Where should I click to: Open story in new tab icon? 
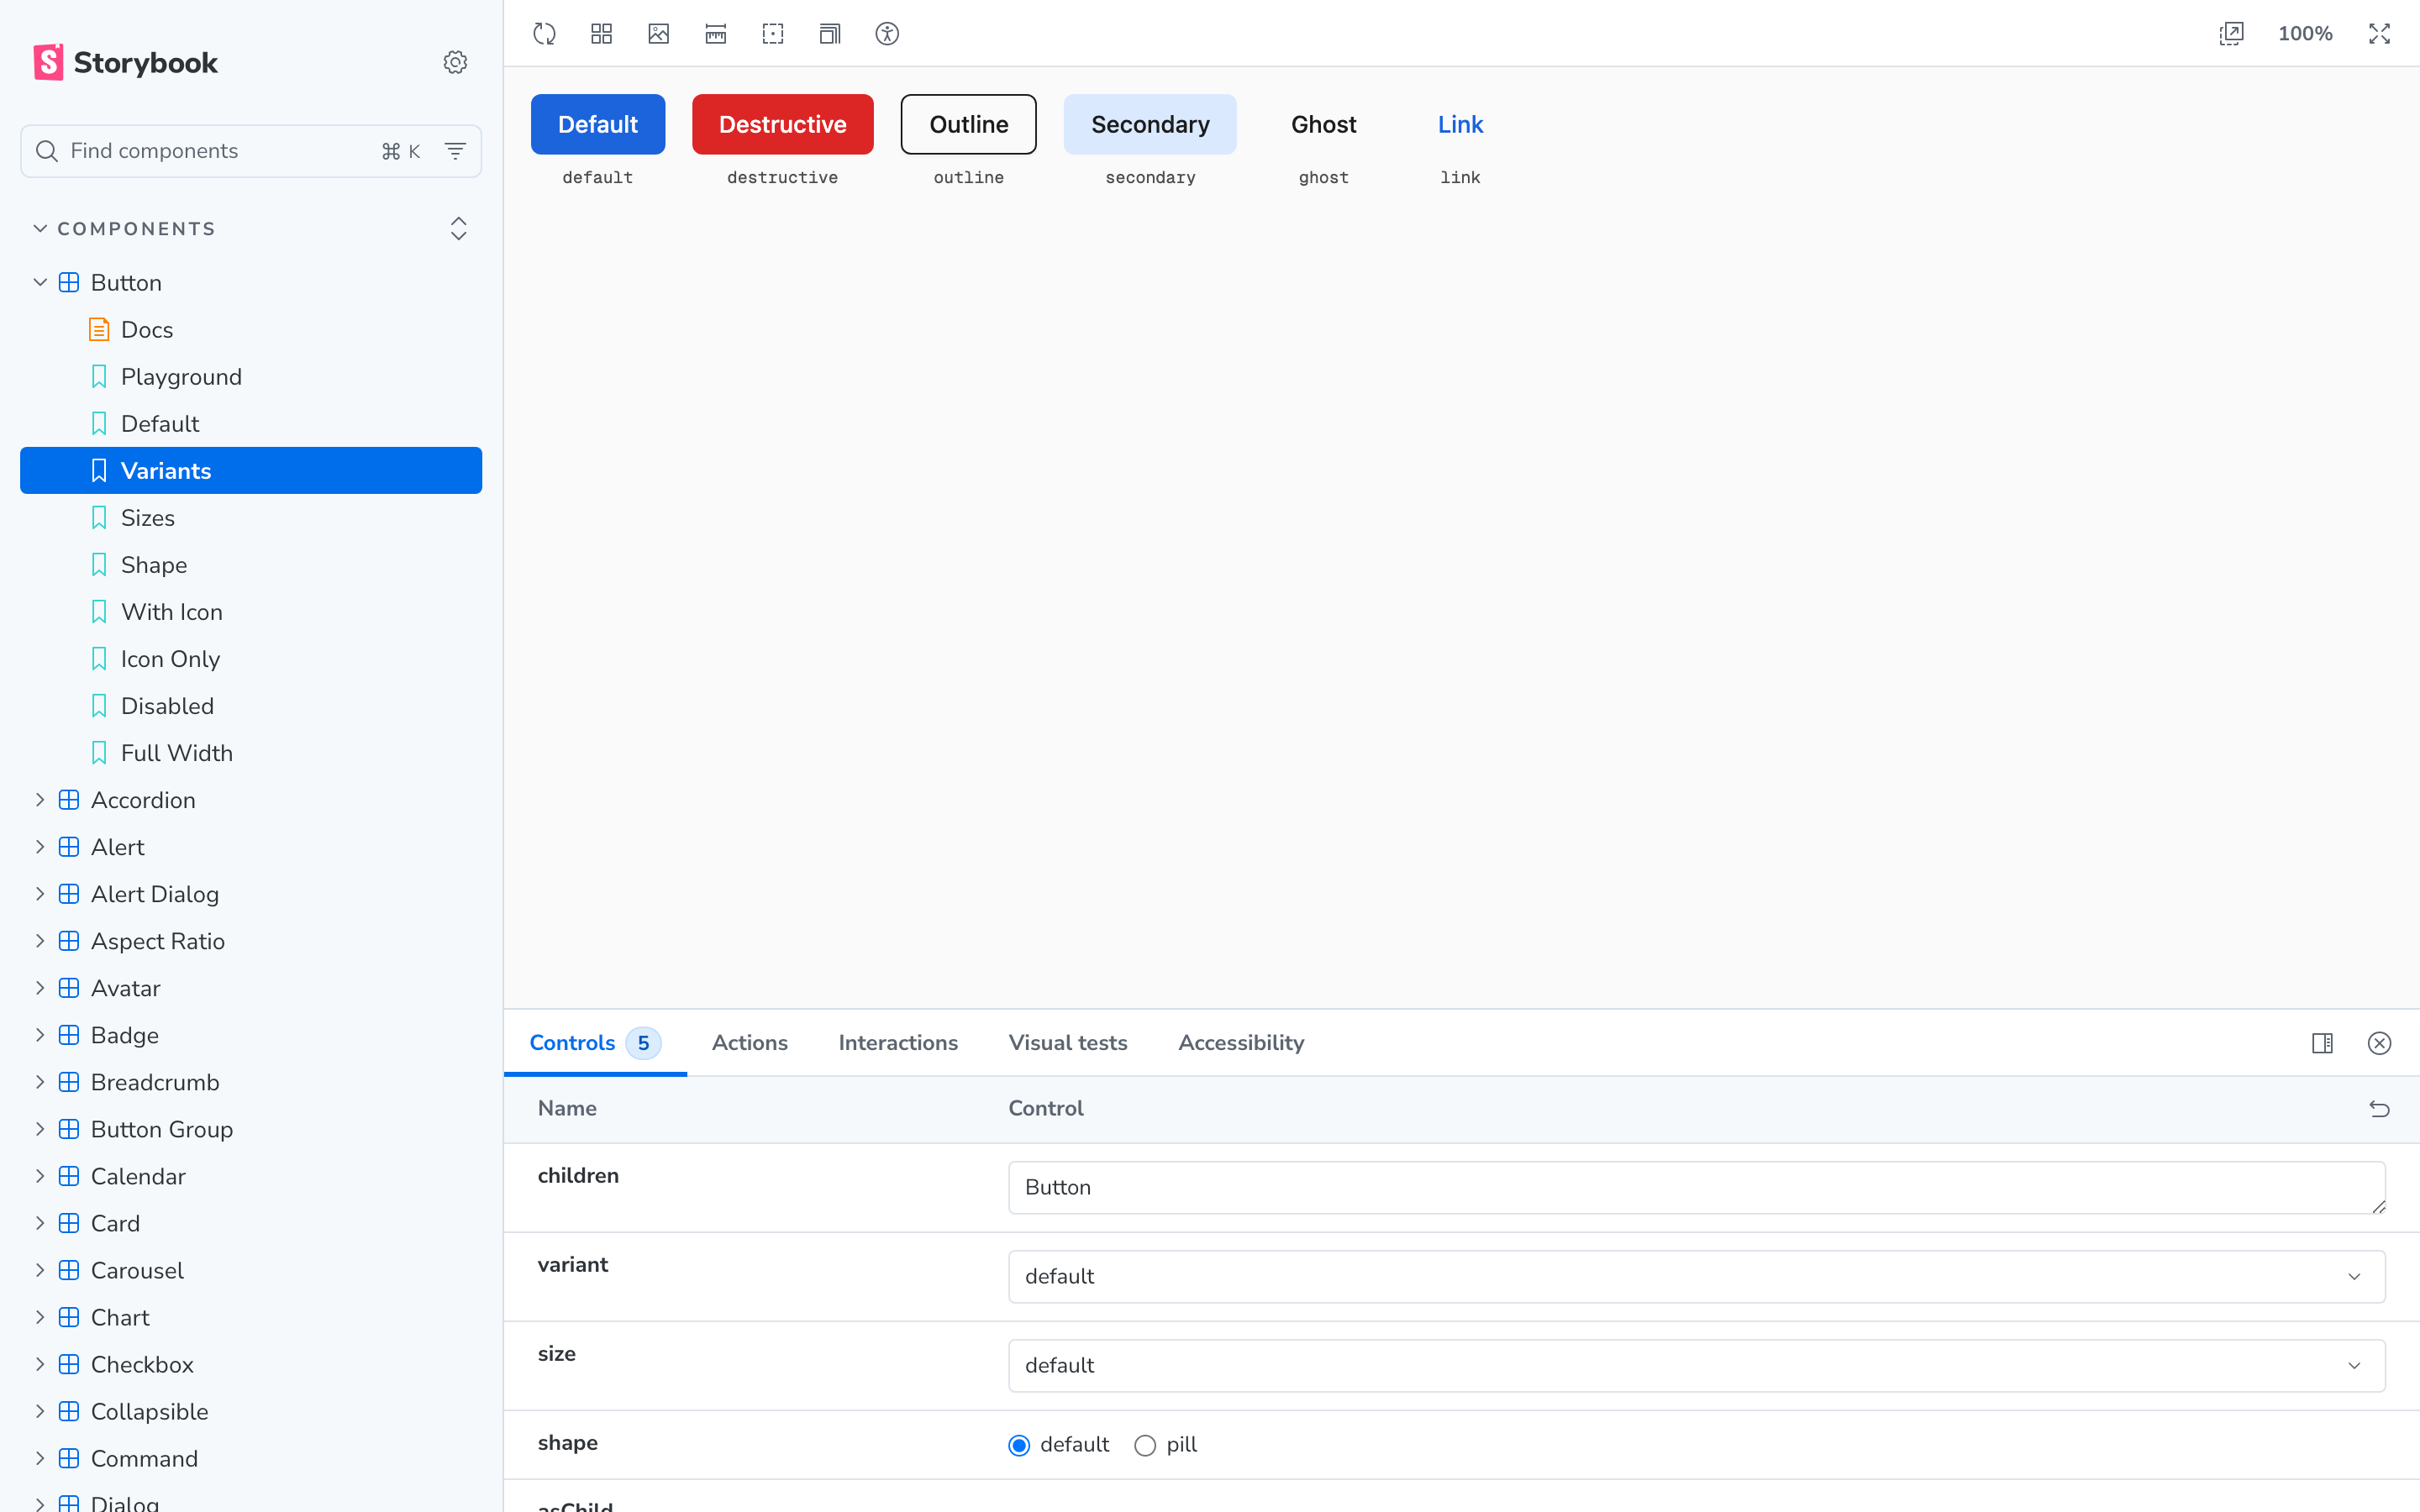point(2231,34)
